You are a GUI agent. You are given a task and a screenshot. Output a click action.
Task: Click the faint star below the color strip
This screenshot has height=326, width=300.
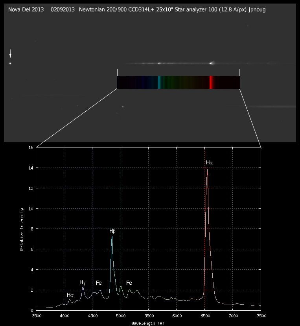[x=123, y=107]
